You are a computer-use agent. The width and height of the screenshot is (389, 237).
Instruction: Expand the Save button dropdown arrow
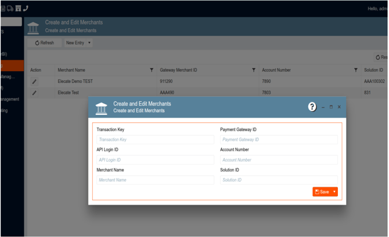334,192
